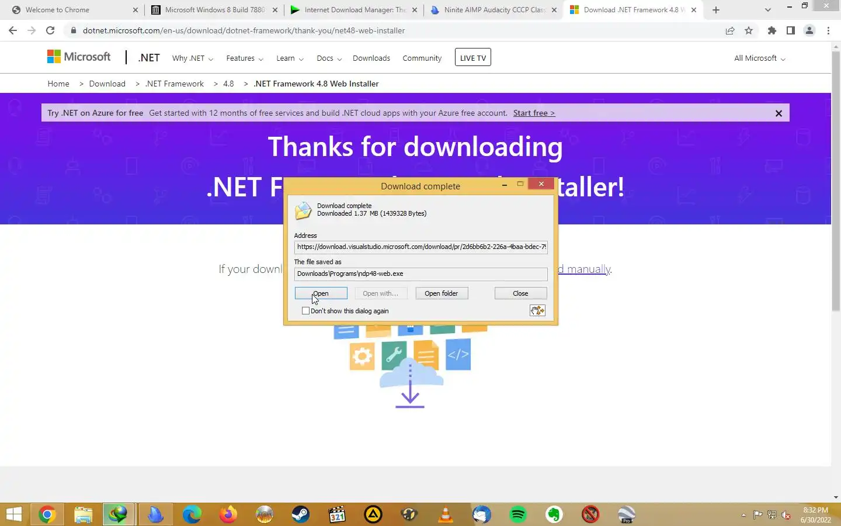This screenshot has height=526, width=841.
Task: Open Internet Download Manager taskbar icon
Action: coord(119,514)
